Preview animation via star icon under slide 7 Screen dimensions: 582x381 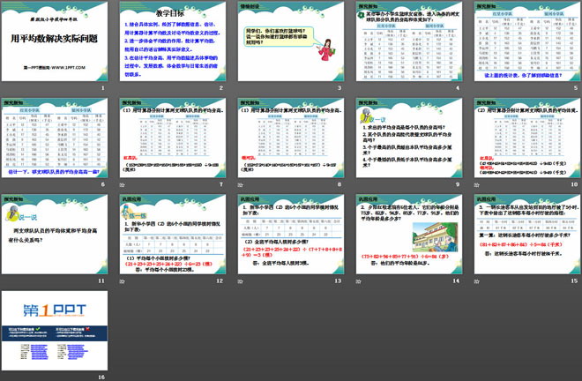[x=122, y=185]
